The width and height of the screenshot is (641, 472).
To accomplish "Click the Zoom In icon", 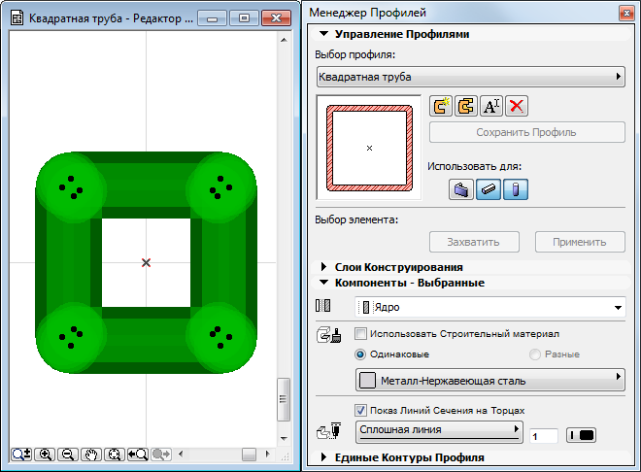I will click(x=45, y=454).
